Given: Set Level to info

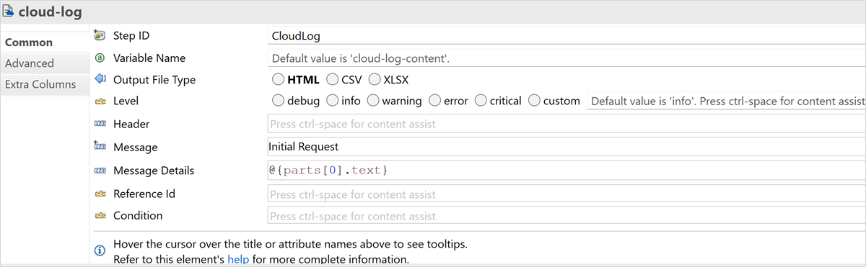Looking at the screenshot, I should coord(333,101).
